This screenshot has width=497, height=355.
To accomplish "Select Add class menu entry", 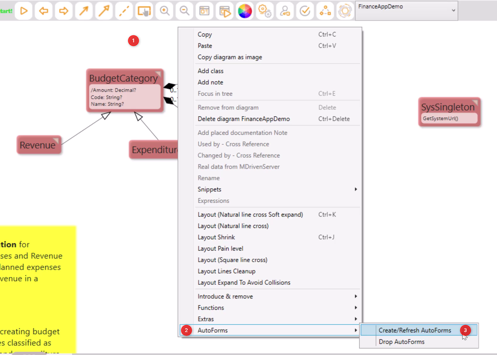I will (270, 71).
